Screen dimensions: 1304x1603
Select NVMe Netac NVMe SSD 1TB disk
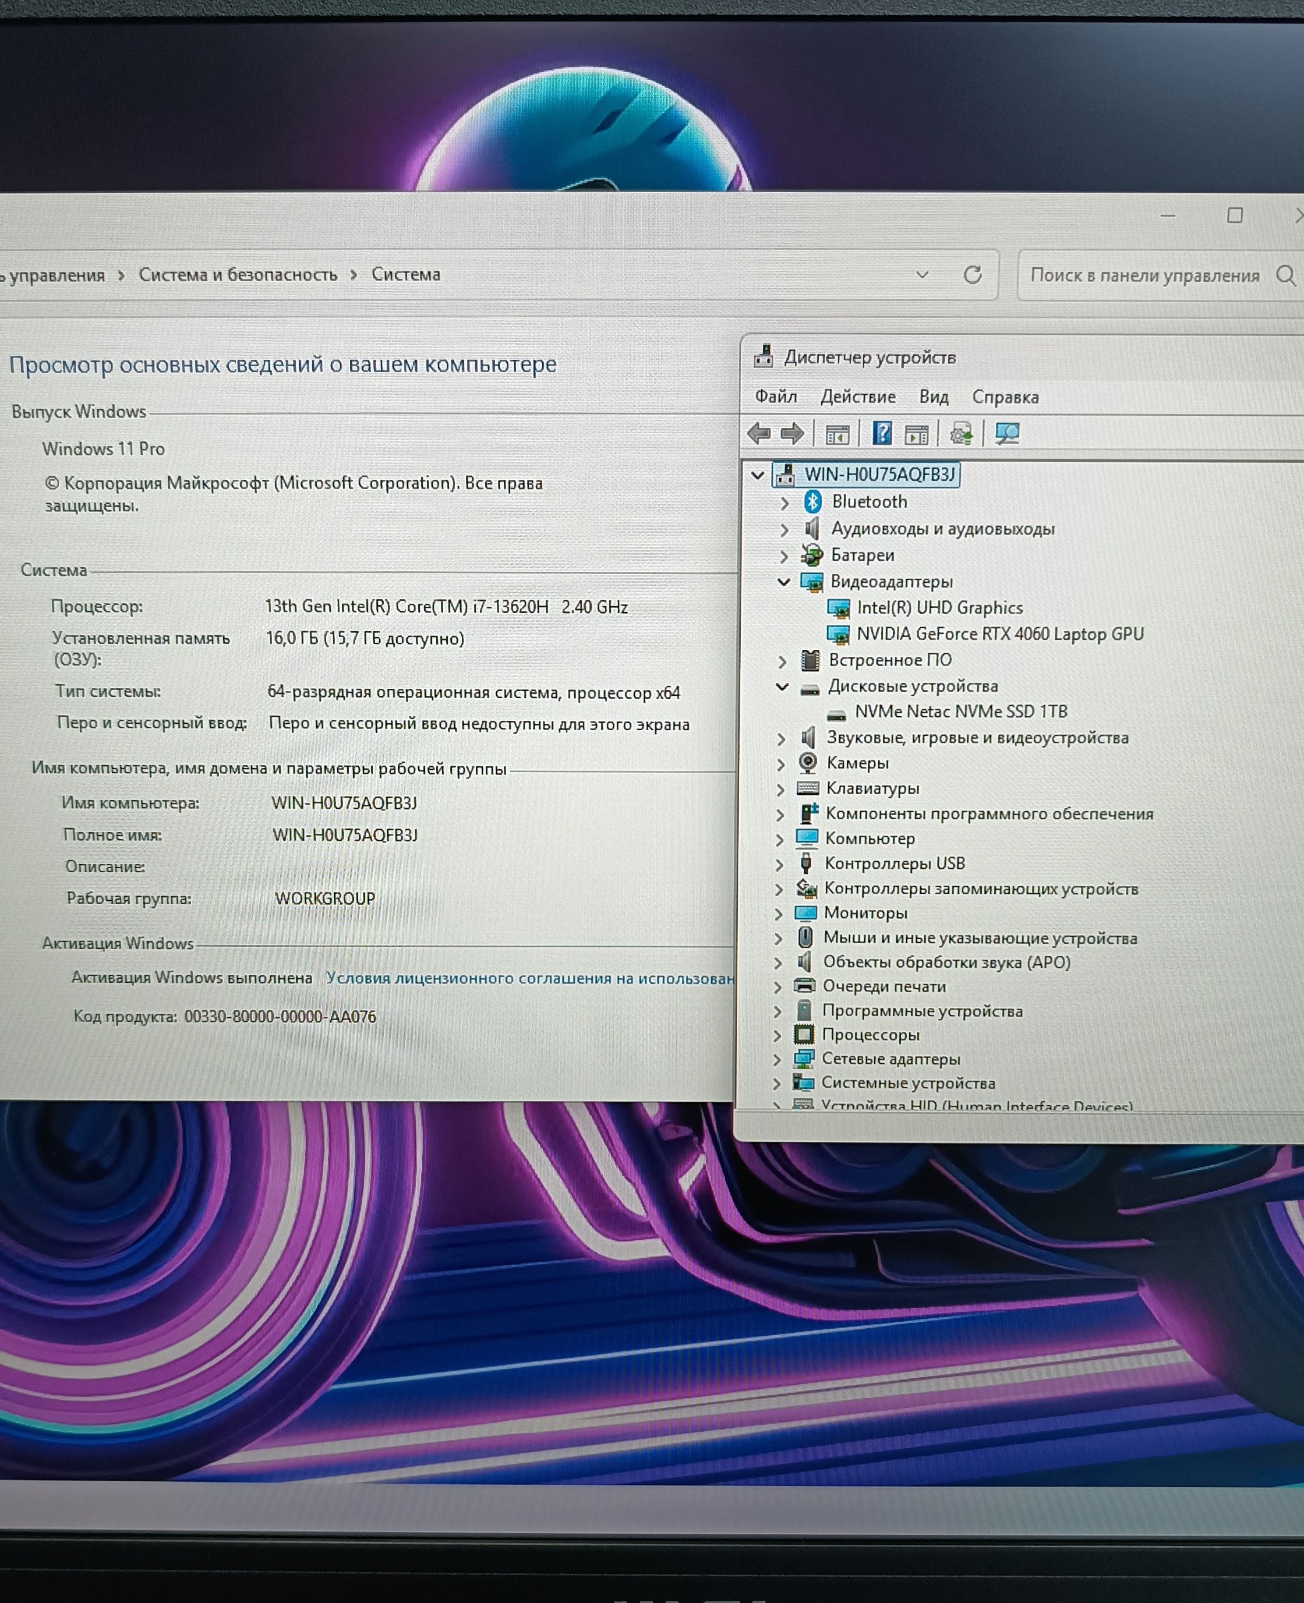point(961,712)
